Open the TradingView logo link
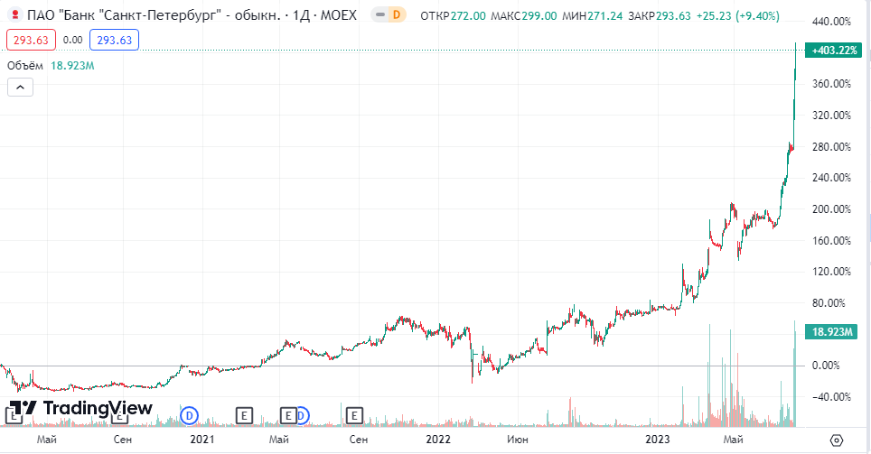The height and width of the screenshot is (454, 871). coord(80,409)
